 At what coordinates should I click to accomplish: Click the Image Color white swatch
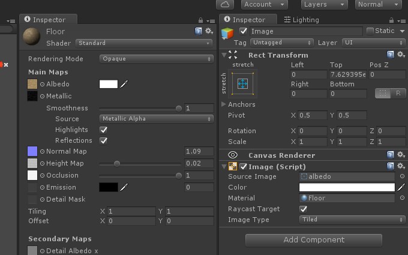347,187
